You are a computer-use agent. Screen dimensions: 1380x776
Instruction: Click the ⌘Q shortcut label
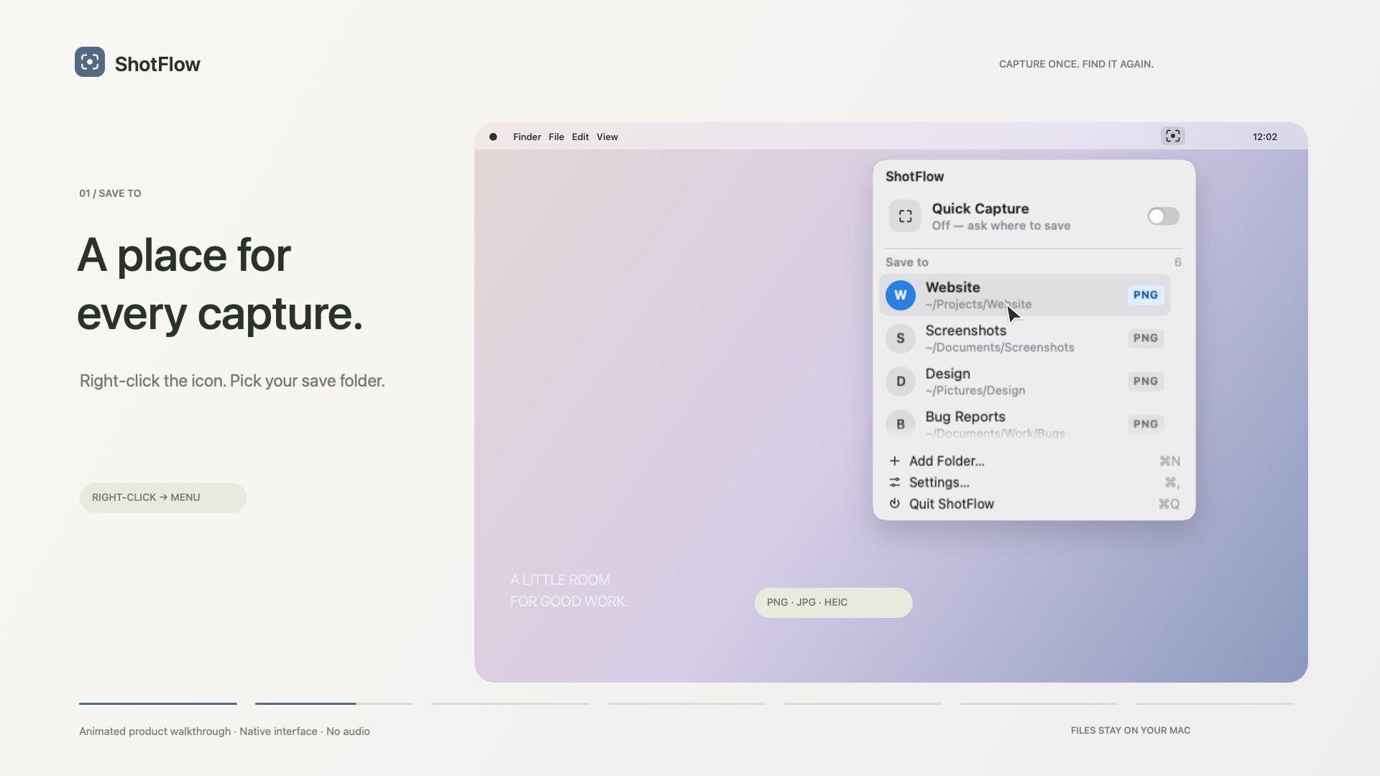(x=1169, y=504)
